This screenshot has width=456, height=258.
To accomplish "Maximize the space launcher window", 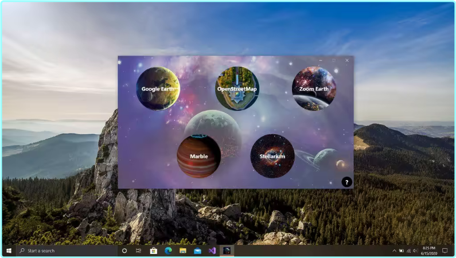I will 334,60.
